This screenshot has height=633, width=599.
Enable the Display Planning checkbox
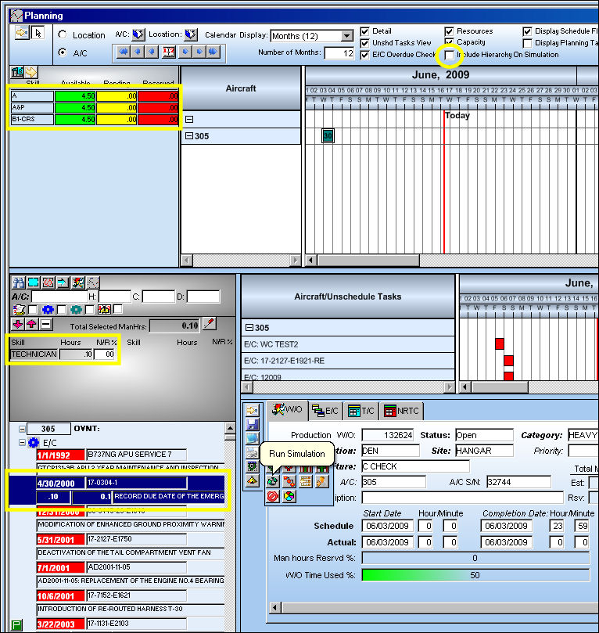(527, 43)
